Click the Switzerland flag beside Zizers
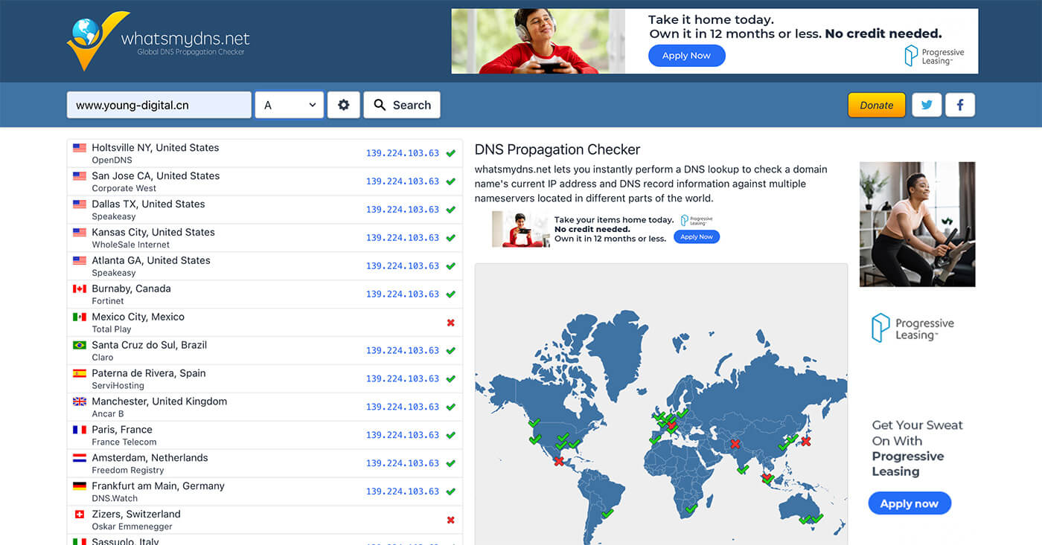The image size is (1042, 545). [80, 515]
